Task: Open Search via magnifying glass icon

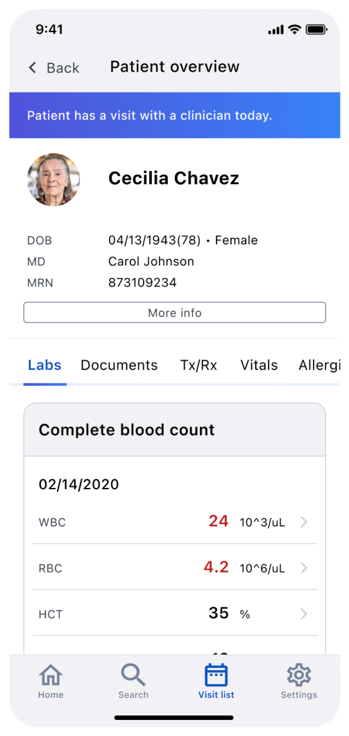Action: [133, 675]
